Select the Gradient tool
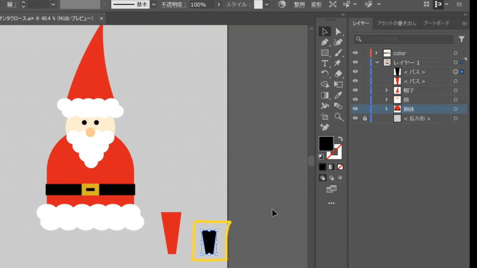 tap(324, 96)
